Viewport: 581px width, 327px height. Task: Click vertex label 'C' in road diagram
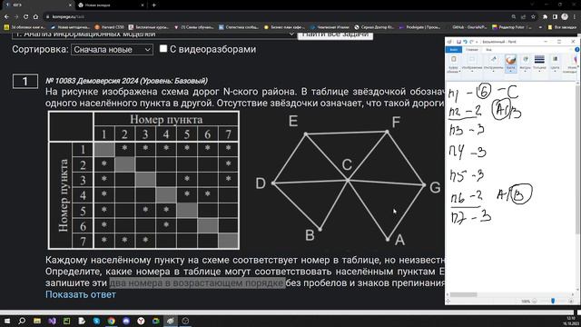[x=347, y=164]
